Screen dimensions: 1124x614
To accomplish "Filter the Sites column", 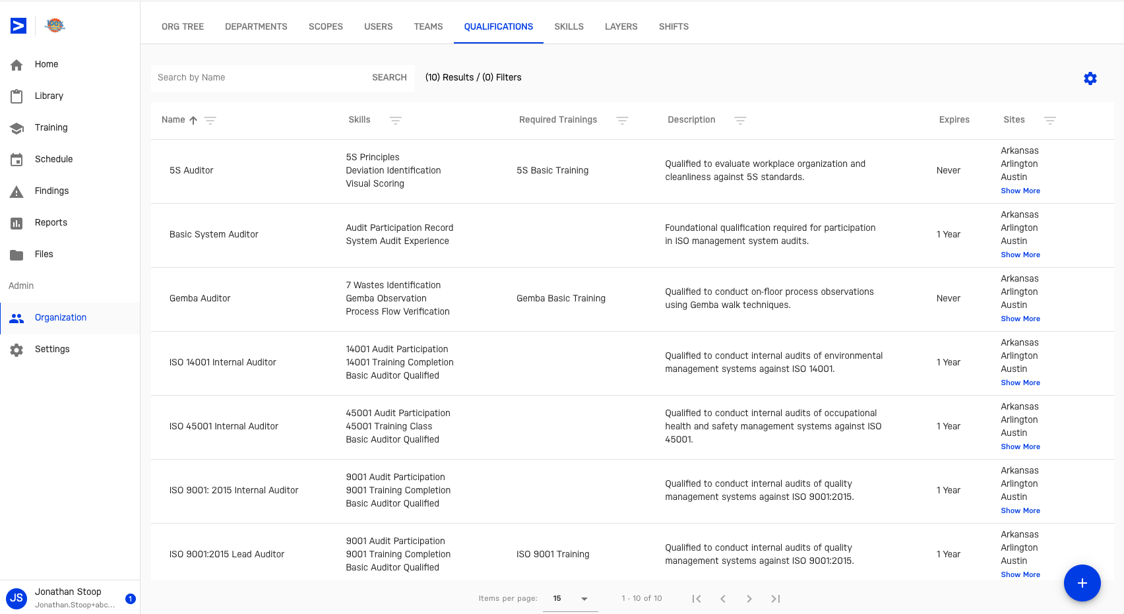I will point(1050,120).
